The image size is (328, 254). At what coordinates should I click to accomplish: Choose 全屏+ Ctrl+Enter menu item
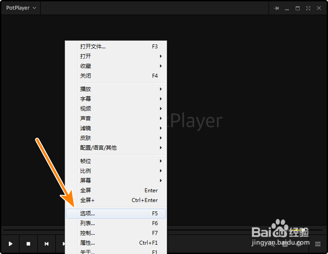tap(116, 200)
